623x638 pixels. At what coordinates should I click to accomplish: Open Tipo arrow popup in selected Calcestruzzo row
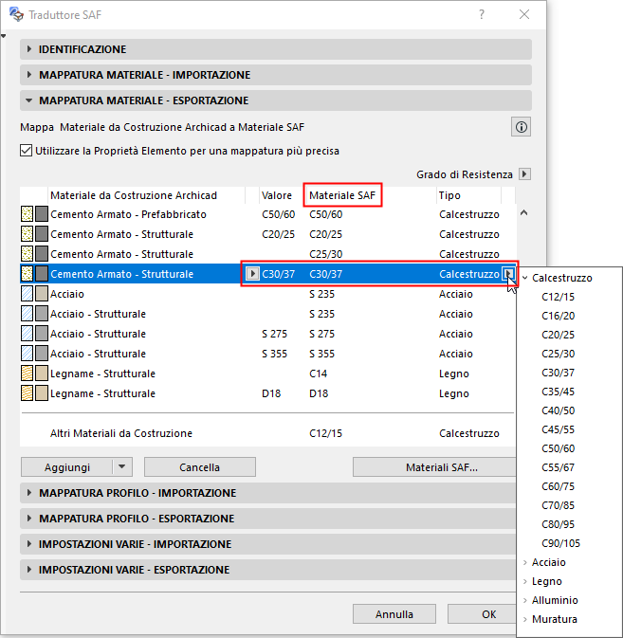click(x=508, y=274)
